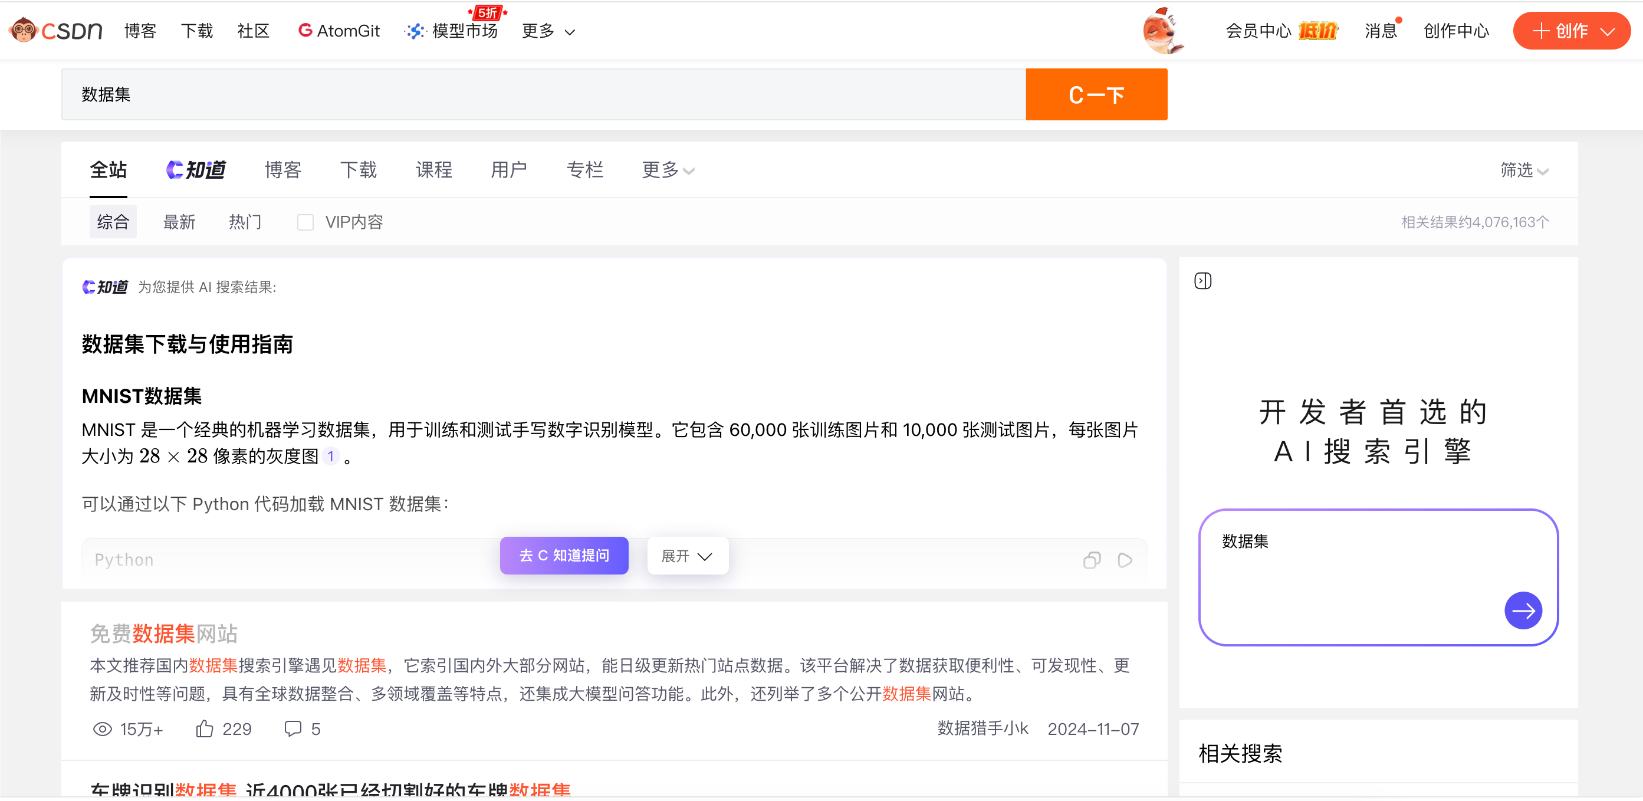Viewport: 1643px width, 801px height.
Task: Click the orange C一下 search button
Action: tap(1096, 94)
